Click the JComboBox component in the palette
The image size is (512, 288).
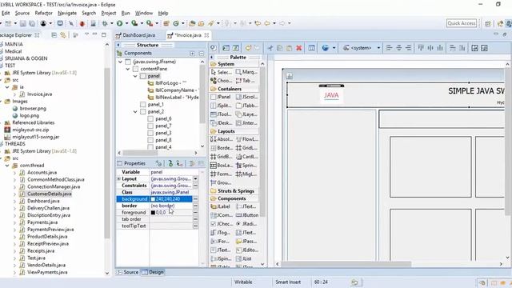[x=222, y=215]
